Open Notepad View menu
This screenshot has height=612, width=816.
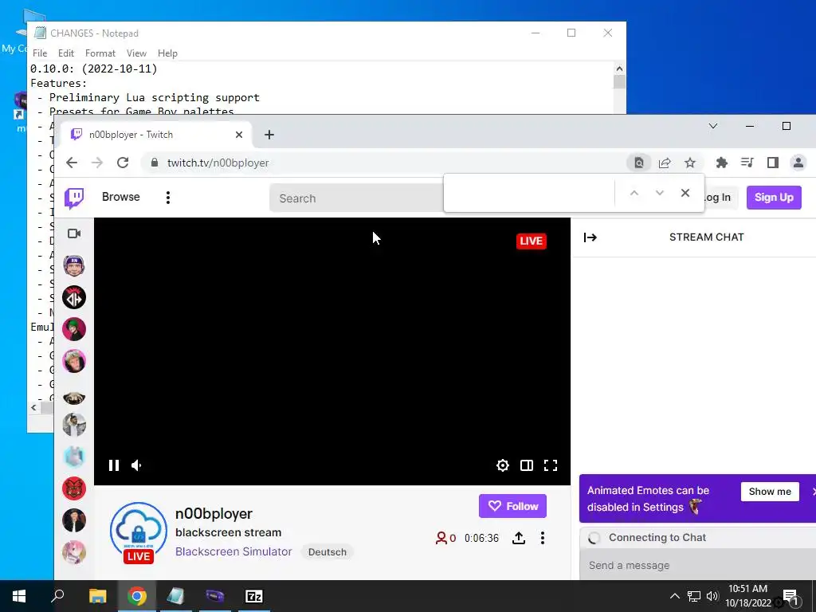136,53
